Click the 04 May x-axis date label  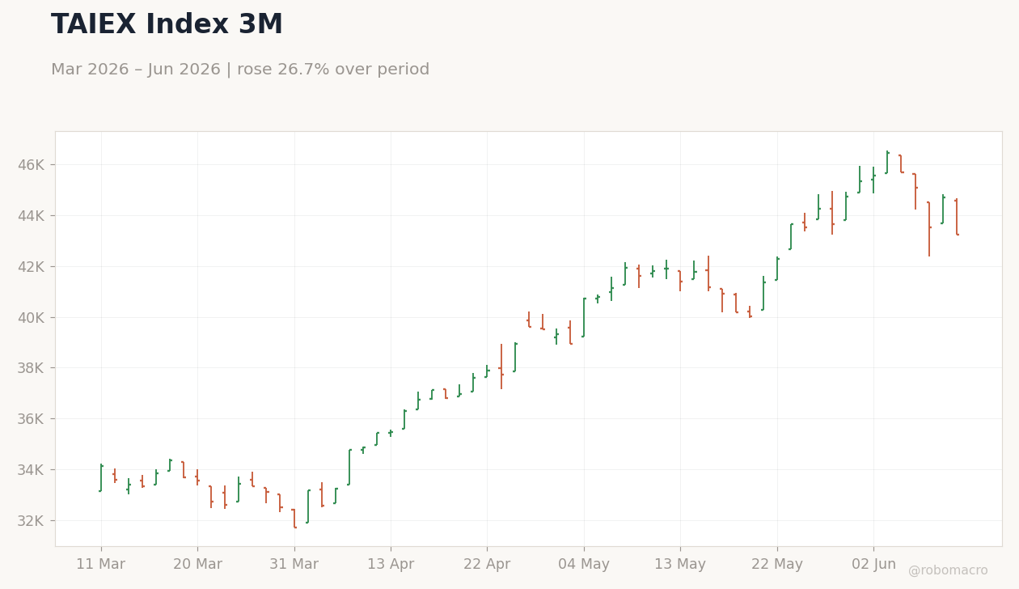pyautogui.click(x=584, y=565)
